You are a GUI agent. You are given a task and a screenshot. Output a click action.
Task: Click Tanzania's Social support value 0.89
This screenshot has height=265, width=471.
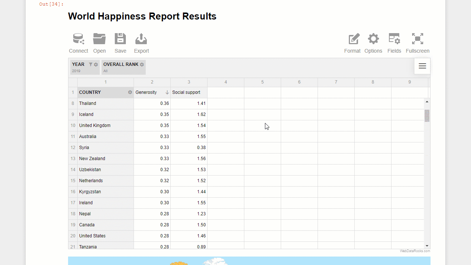point(189,245)
